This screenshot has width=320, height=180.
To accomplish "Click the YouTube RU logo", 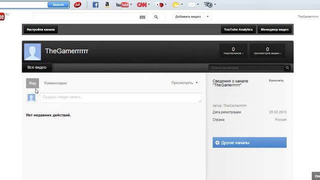I will [4, 16].
